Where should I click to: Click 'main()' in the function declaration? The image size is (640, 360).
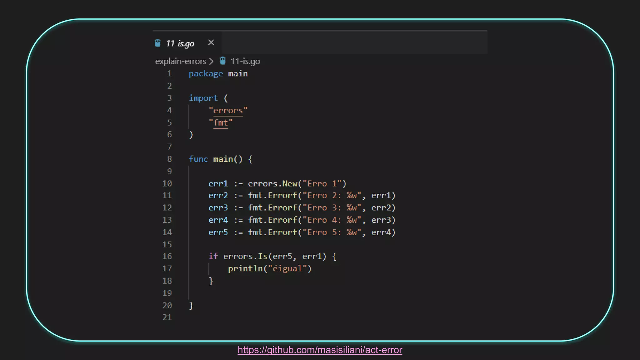[x=228, y=159]
